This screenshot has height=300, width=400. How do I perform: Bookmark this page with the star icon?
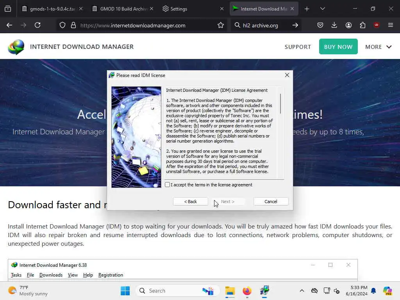[221, 25]
